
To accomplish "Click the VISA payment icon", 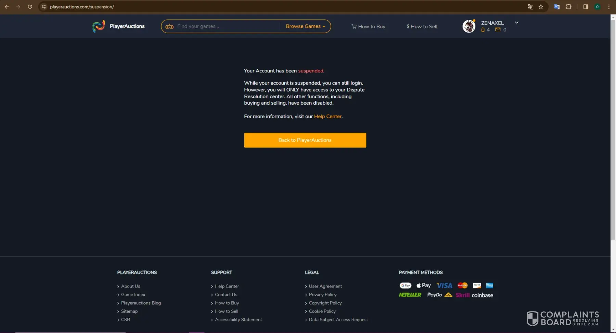I will point(444,285).
